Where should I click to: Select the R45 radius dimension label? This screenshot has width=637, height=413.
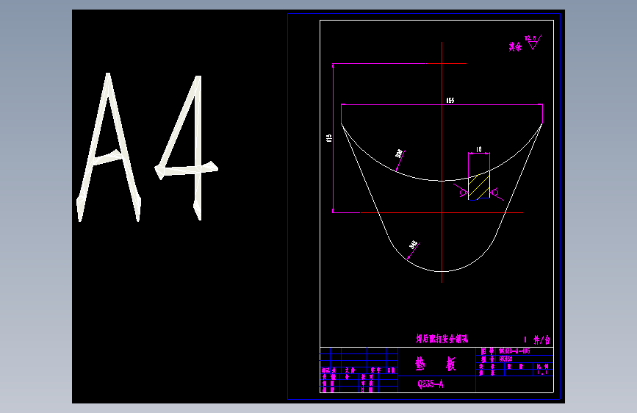pos(413,245)
